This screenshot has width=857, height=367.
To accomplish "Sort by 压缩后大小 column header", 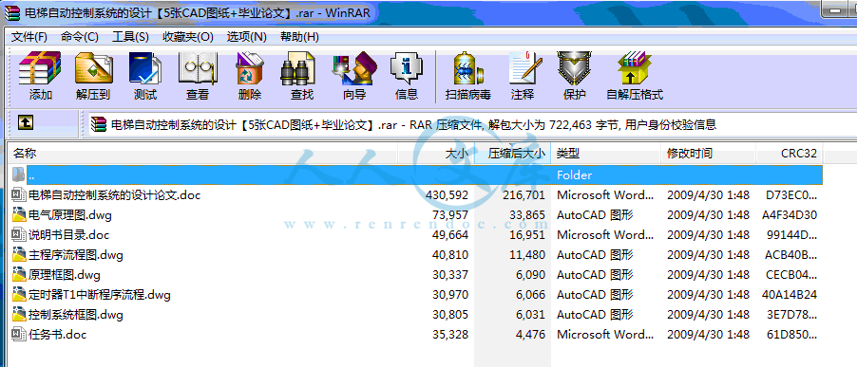I will point(513,154).
